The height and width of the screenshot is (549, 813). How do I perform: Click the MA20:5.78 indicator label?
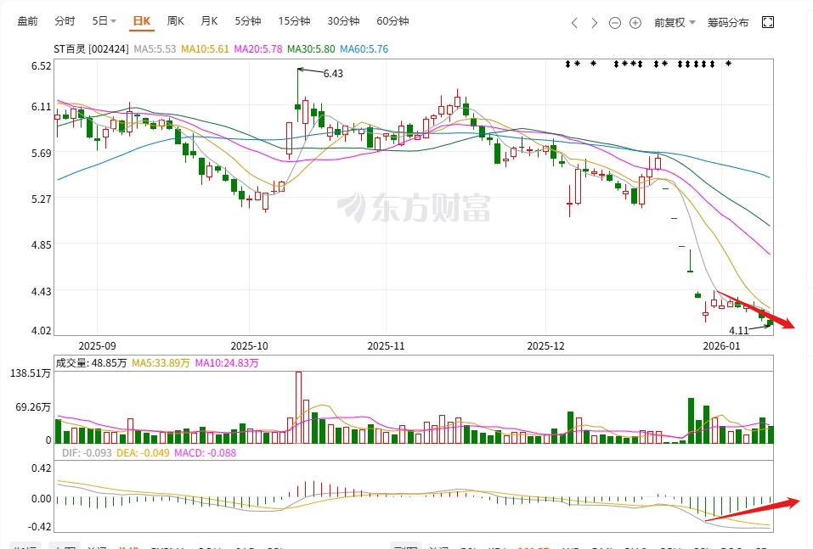258,49
